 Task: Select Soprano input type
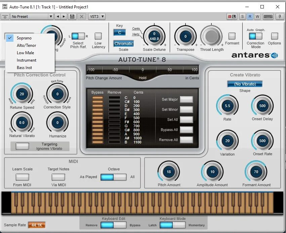(x=30, y=38)
